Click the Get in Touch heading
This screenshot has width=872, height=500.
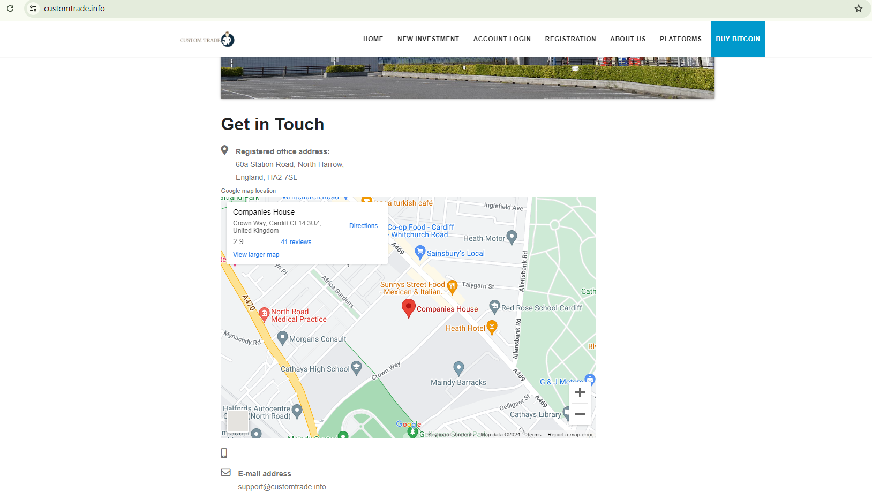(x=273, y=124)
